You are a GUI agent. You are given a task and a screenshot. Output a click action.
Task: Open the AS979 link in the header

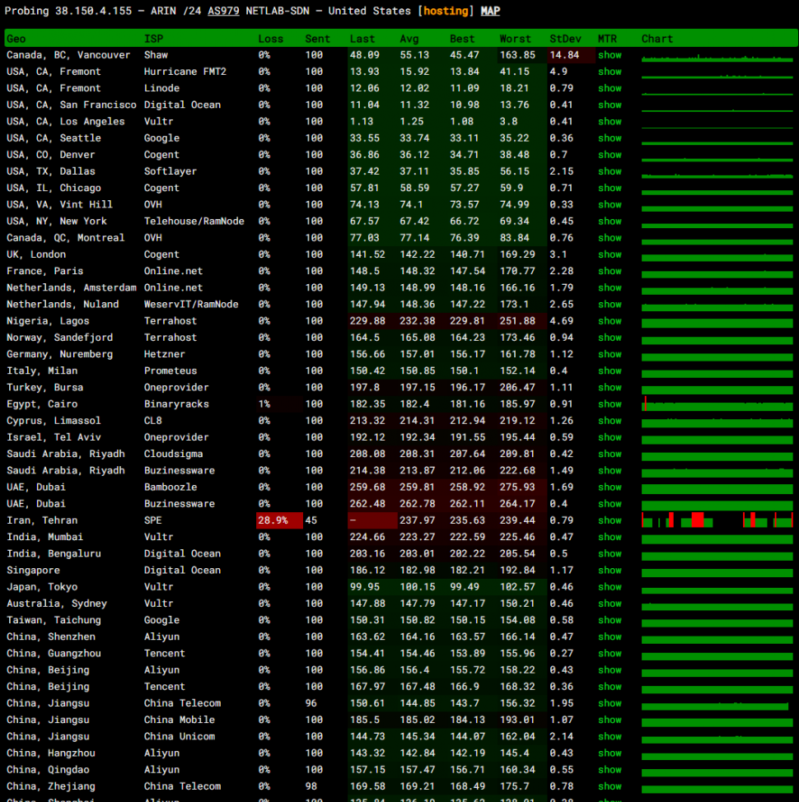(x=223, y=11)
